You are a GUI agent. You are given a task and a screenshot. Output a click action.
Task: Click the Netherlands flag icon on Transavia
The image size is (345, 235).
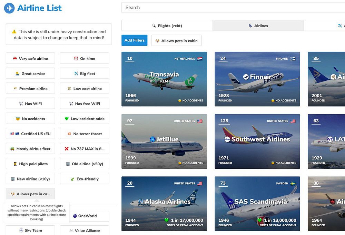pos(200,59)
